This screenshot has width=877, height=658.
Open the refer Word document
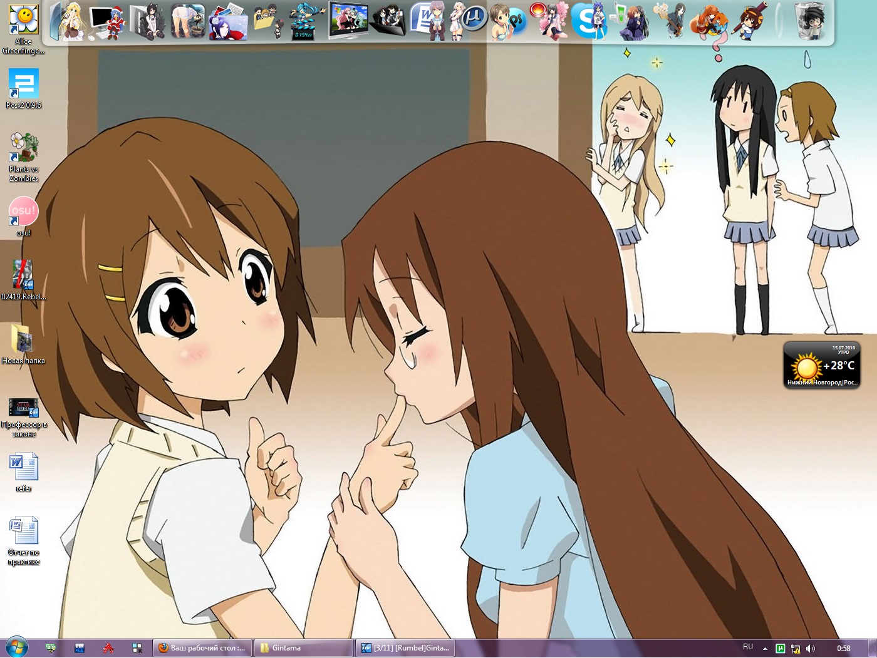pyautogui.click(x=24, y=473)
